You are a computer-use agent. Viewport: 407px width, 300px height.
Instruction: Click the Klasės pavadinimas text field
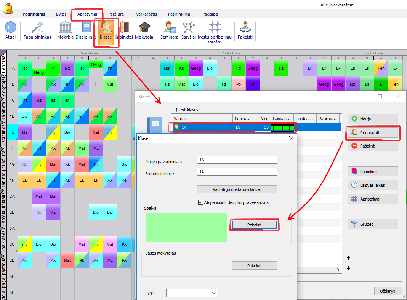pos(237,160)
